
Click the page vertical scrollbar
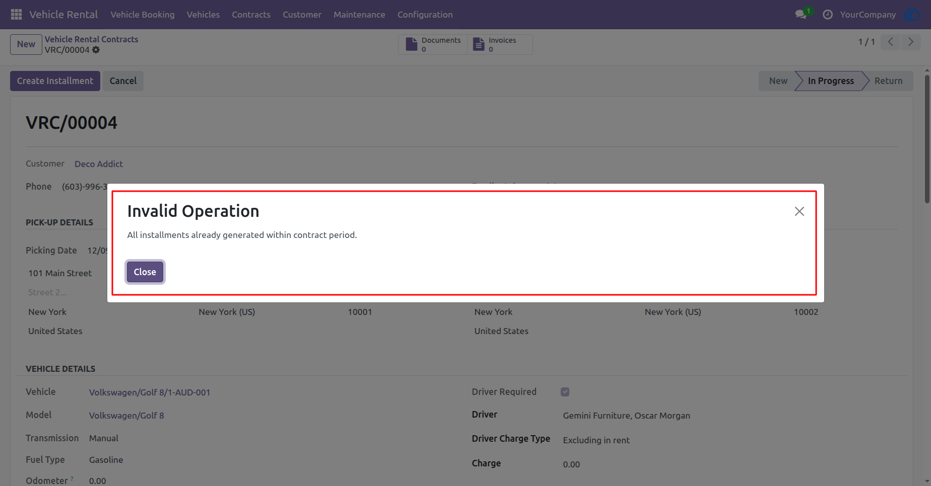point(927,139)
